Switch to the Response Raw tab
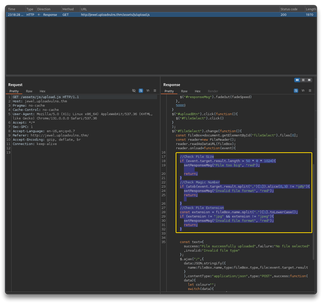 [184, 91]
